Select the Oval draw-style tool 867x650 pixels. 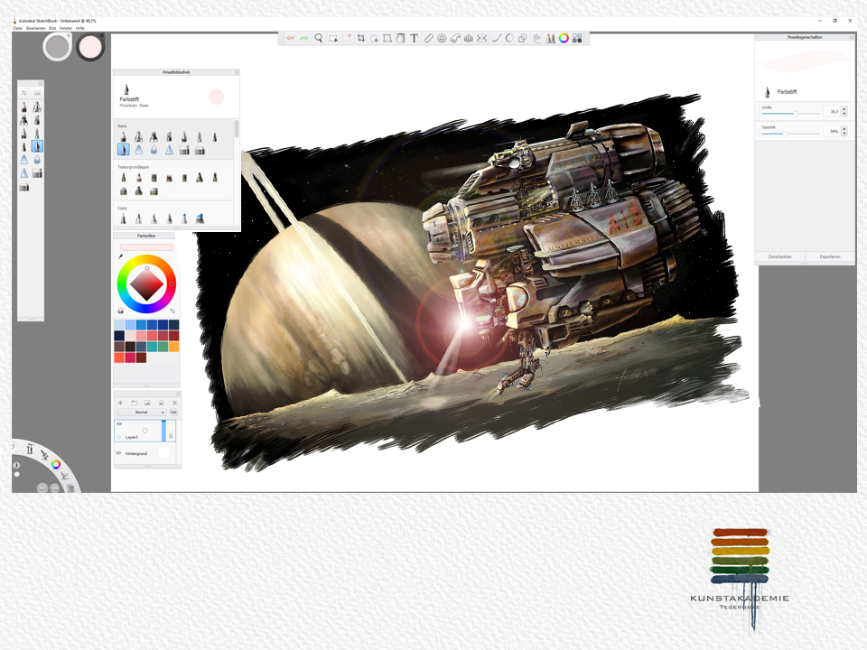pos(509,38)
